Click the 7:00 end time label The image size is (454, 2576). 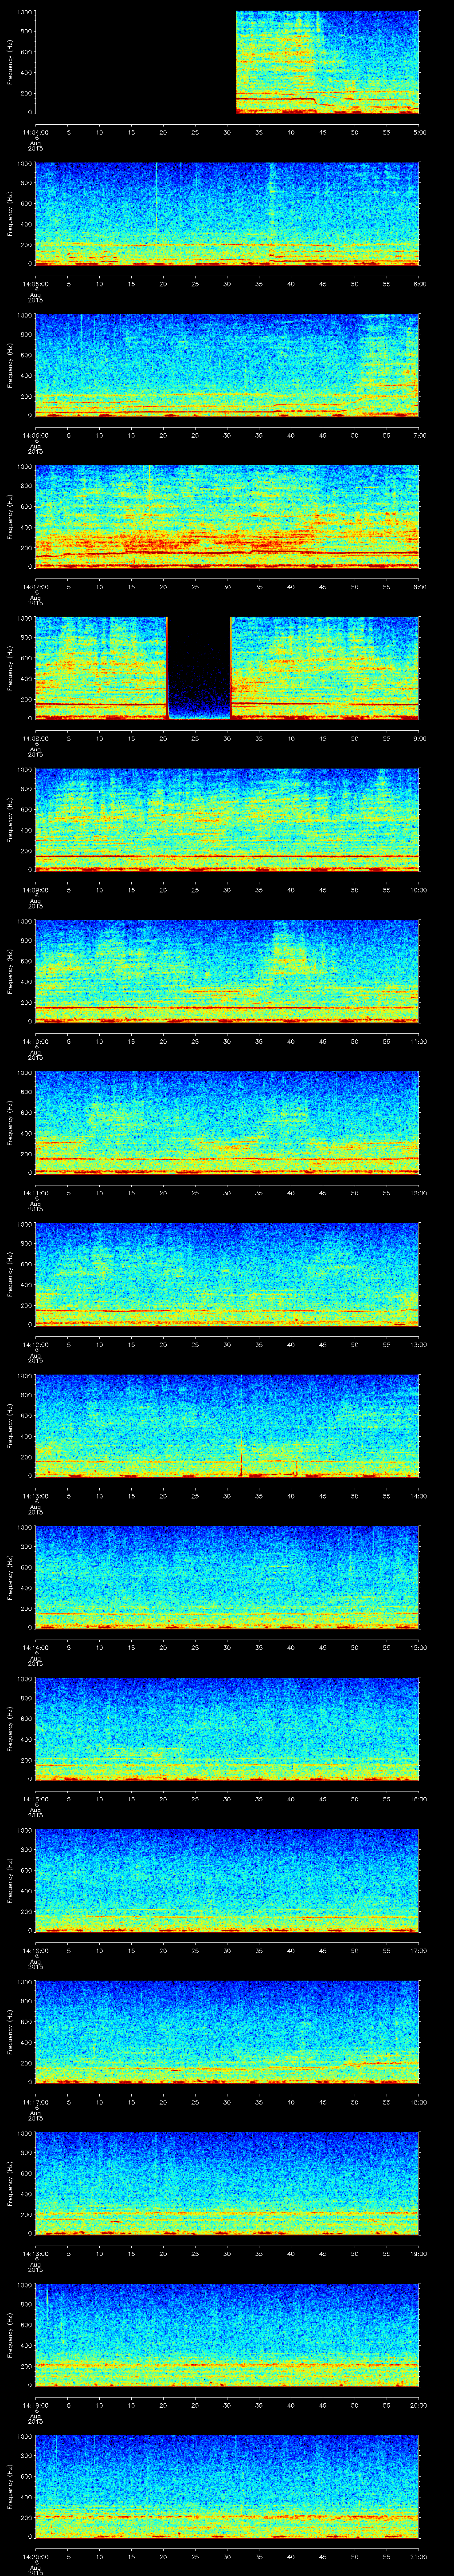(419, 435)
